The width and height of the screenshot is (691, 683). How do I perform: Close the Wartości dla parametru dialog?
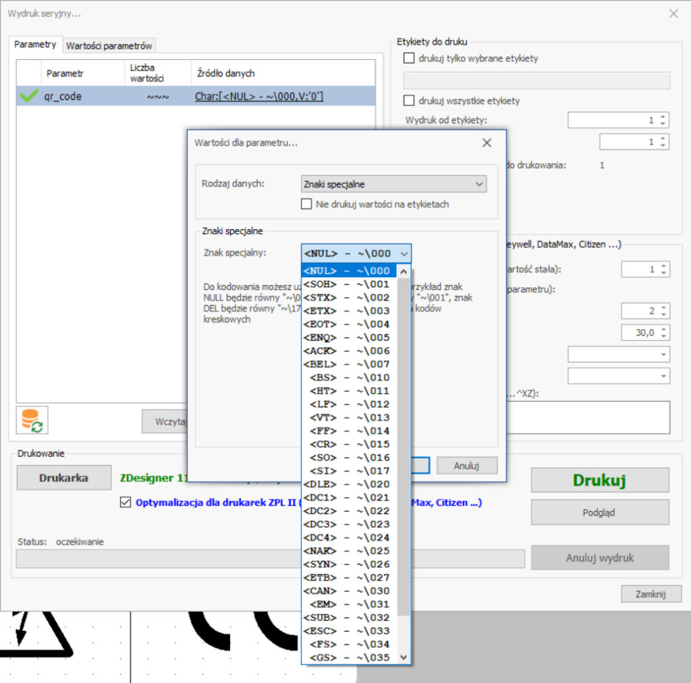487,143
